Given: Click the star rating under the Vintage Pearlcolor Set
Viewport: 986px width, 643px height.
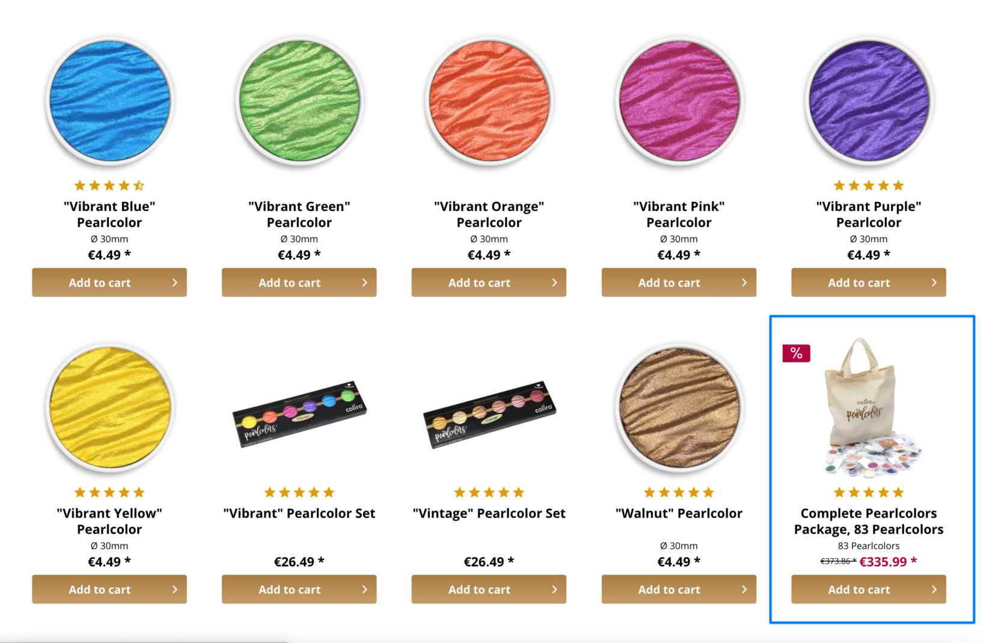Looking at the screenshot, I should tap(488, 492).
